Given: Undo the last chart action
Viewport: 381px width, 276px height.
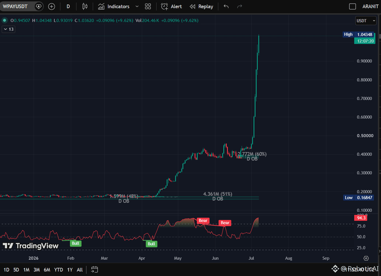Looking at the screenshot, I should [x=226, y=6].
